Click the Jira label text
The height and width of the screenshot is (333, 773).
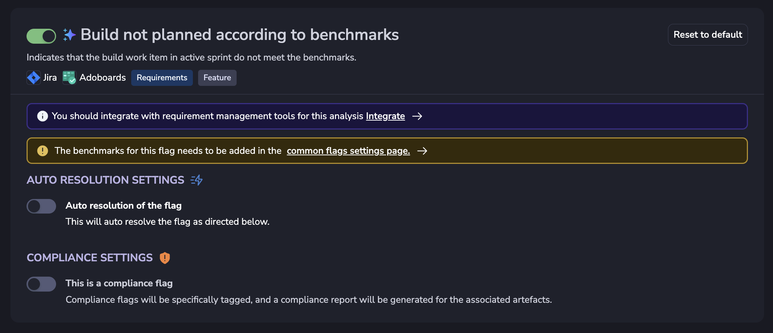pyautogui.click(x=50, y=78)
